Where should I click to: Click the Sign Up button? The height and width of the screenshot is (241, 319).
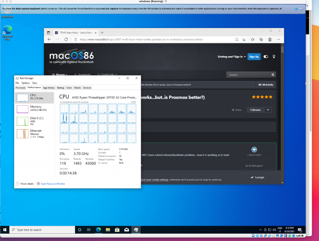tap(254, 57)
